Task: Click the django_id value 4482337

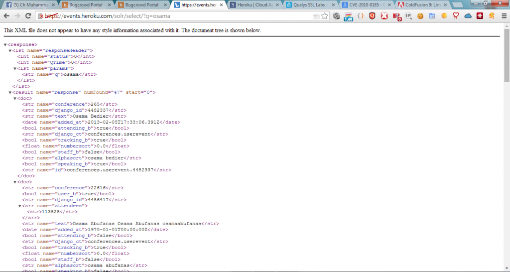Action: click(x=100, y=110)
